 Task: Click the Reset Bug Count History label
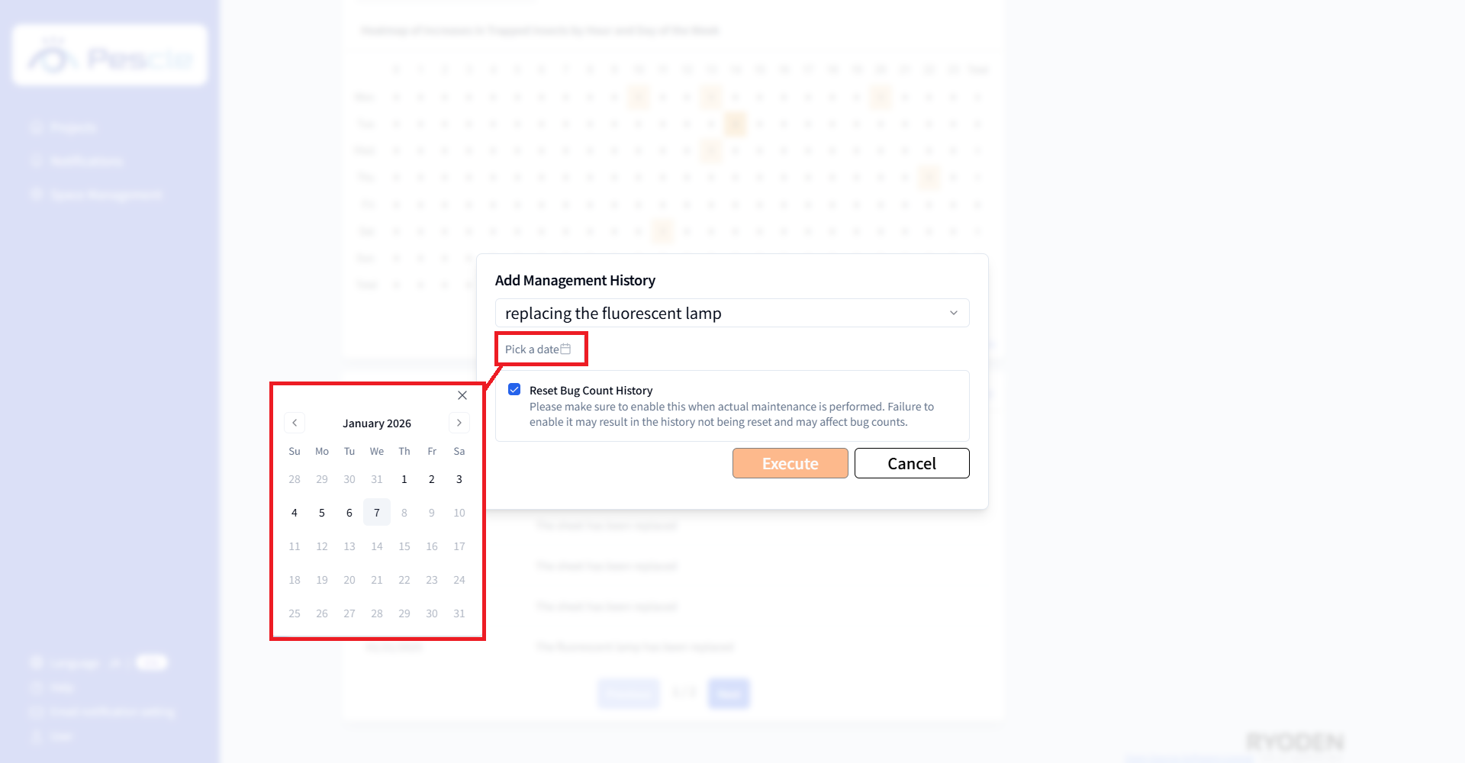[x=591, y=391]
